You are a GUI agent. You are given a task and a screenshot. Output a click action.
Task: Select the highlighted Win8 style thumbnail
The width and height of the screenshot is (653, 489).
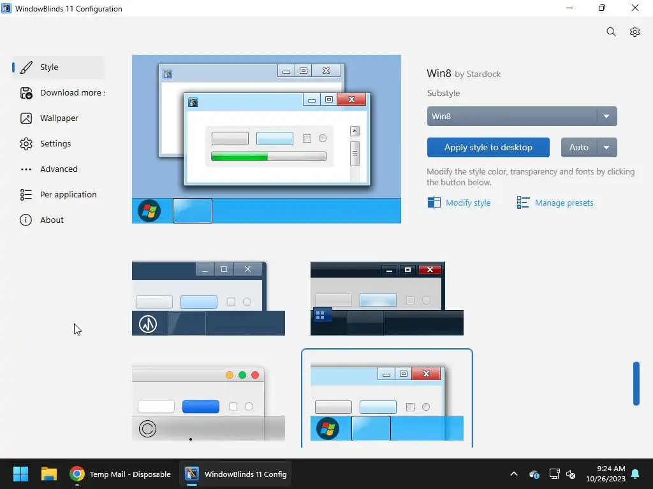(x=387, y=399)
